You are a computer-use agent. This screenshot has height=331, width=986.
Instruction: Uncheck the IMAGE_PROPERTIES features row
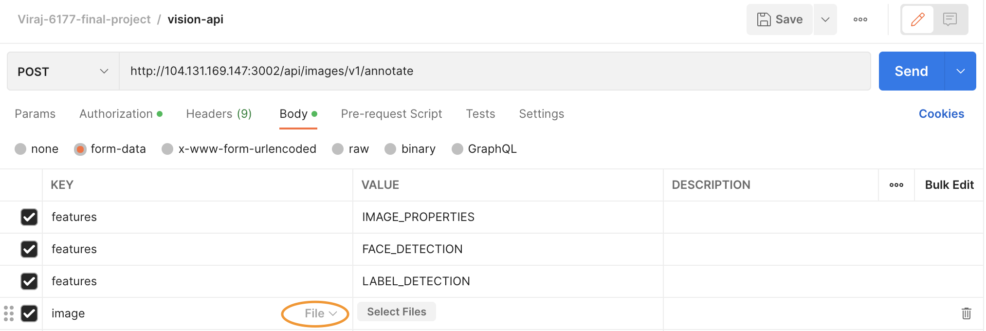[29, 218]
